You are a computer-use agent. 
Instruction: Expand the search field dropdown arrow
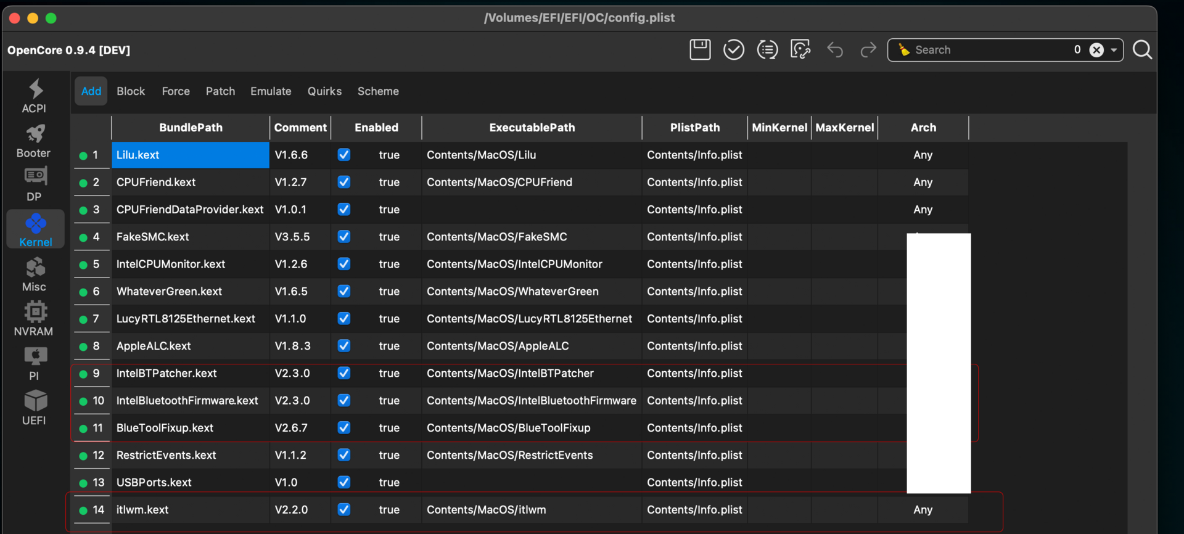click(x=1114, y=50)
